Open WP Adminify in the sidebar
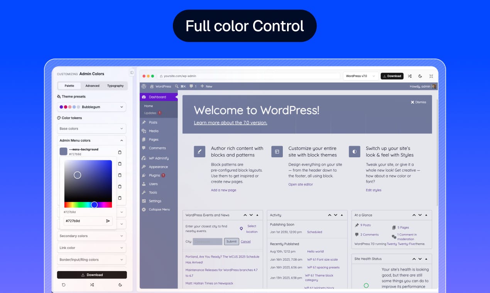The image size is (490, 293). (159, 158)
